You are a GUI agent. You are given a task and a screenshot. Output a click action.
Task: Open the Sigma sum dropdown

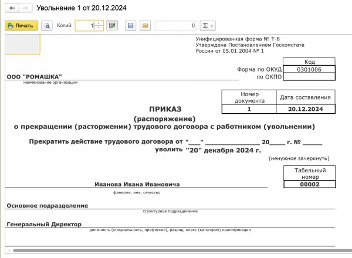point(208,26)
